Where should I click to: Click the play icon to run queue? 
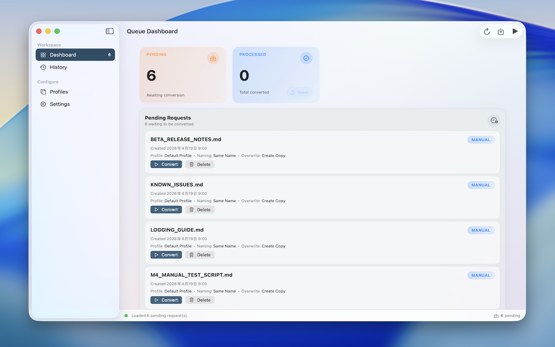pyautogui.click(x=515, y=31)
